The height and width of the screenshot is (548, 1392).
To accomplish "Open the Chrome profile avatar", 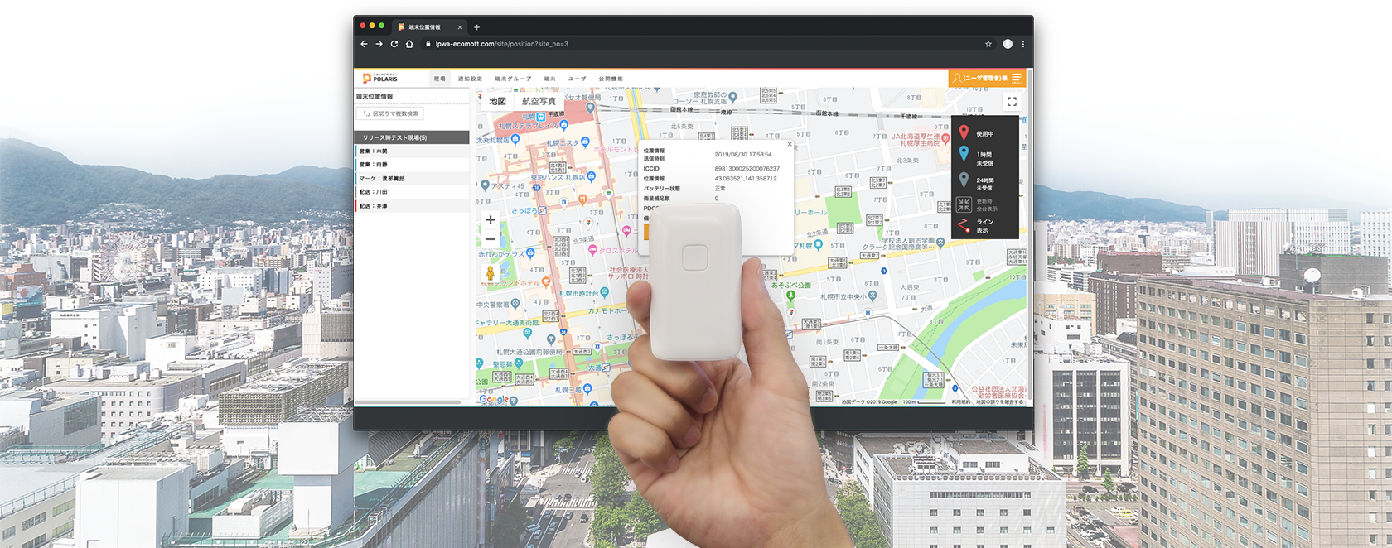I will [x=1008, y=44].
